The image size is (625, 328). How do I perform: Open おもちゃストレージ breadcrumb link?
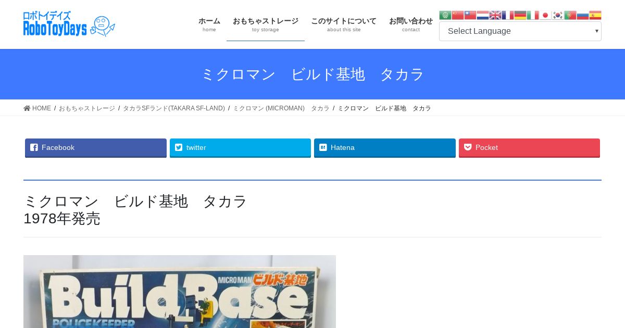tap(87, 108)
